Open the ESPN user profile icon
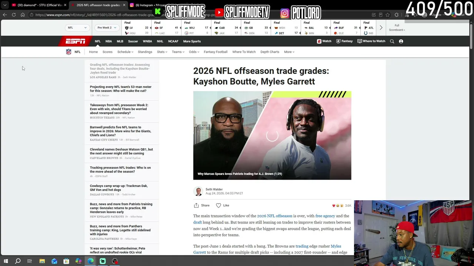The height and width of the screenshot is (266, 474). (401, 41)
